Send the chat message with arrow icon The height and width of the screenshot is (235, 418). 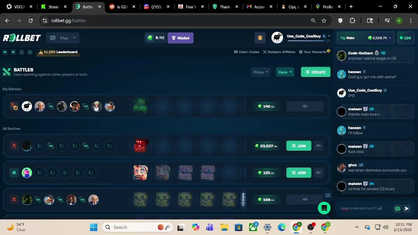(407, 209)
